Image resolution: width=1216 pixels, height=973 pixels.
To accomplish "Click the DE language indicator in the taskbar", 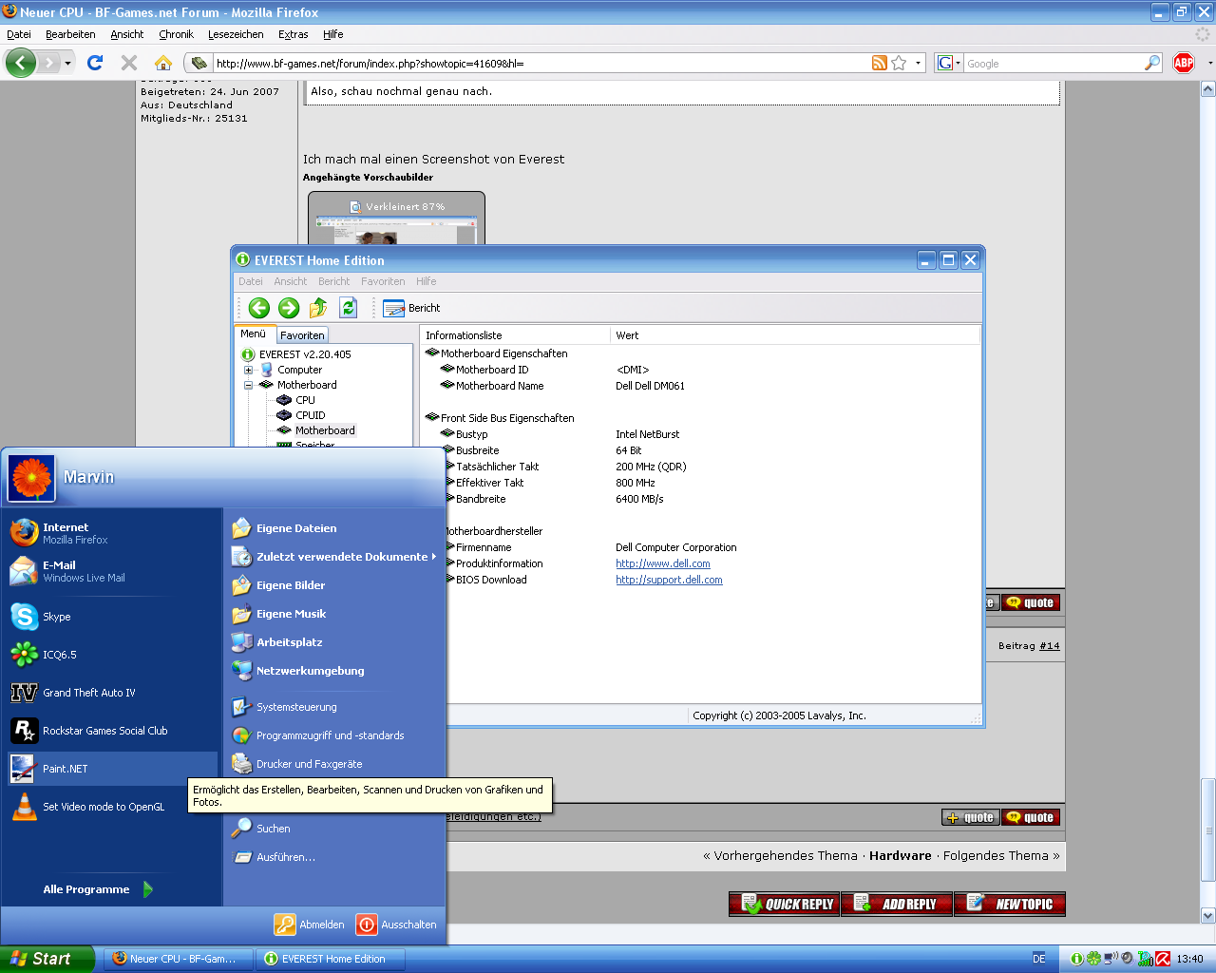I will (x=1039, y=959).
